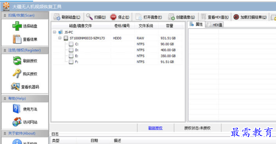Click the Visit Website house icon
276x144 pixels.
coord(17,122)
